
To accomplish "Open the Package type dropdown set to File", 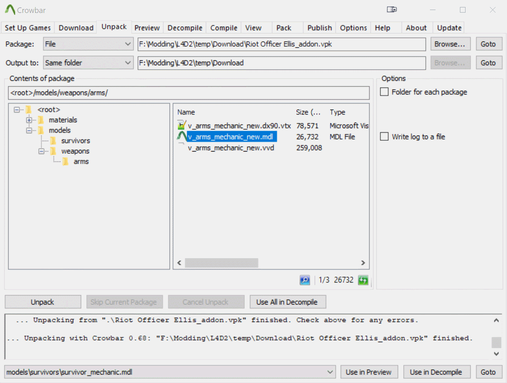I will pyautogui.click(x=88, y=44).
